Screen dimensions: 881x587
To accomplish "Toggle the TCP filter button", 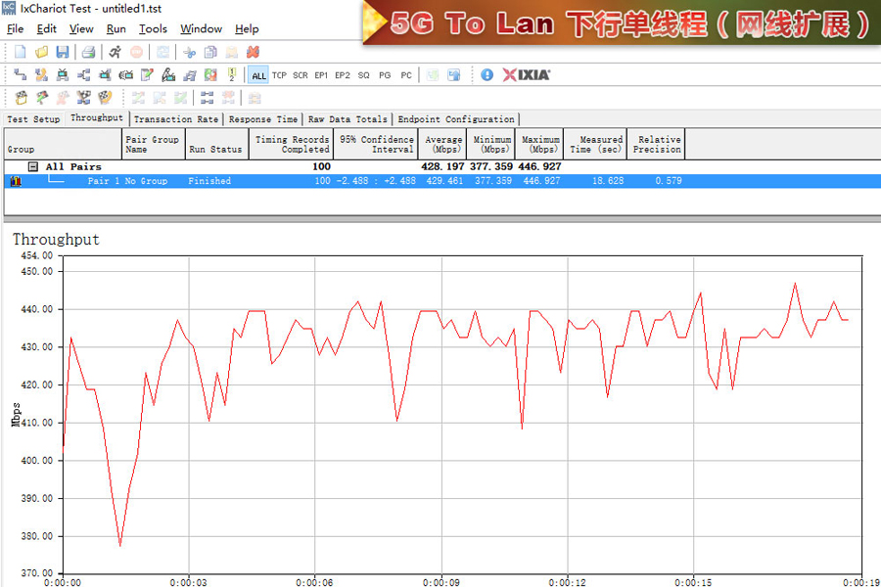I will pos(279,75).
